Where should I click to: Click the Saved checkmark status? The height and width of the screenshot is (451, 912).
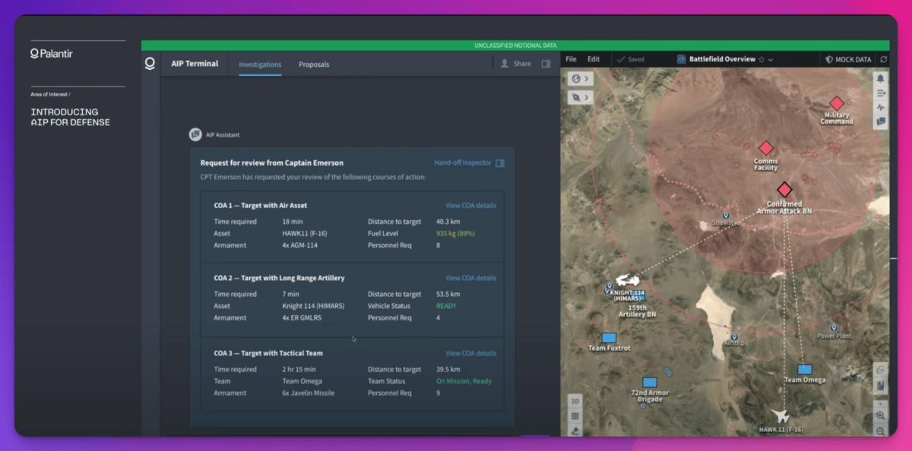[631, 59]
